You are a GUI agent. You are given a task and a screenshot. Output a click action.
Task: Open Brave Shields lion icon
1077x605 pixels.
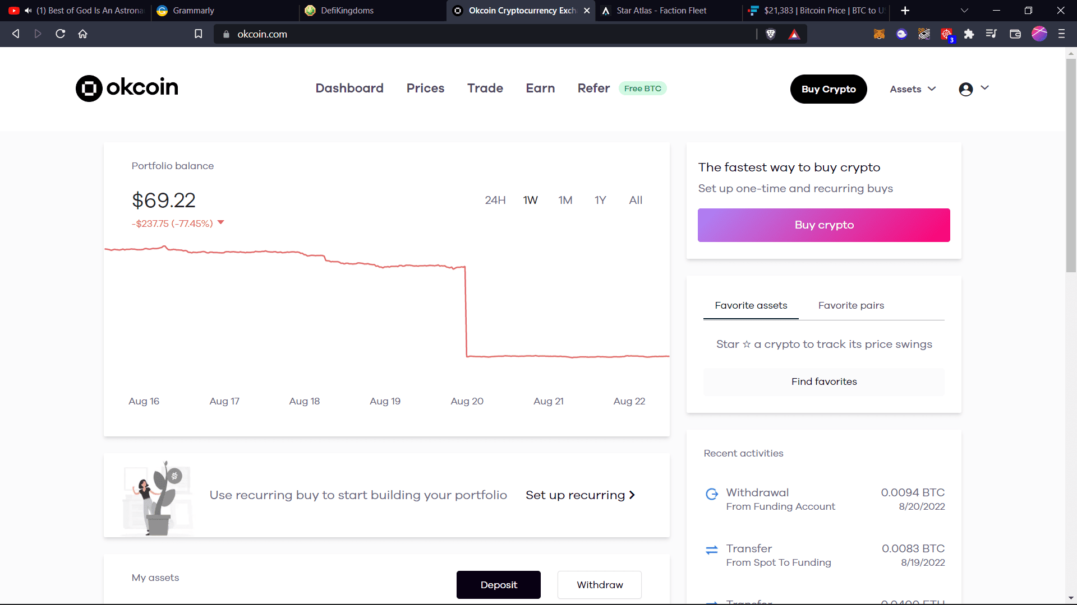[x=771, y=34]
